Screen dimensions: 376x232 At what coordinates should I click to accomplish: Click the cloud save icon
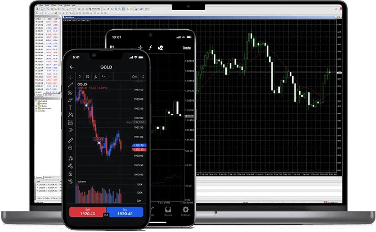(135, 76)
